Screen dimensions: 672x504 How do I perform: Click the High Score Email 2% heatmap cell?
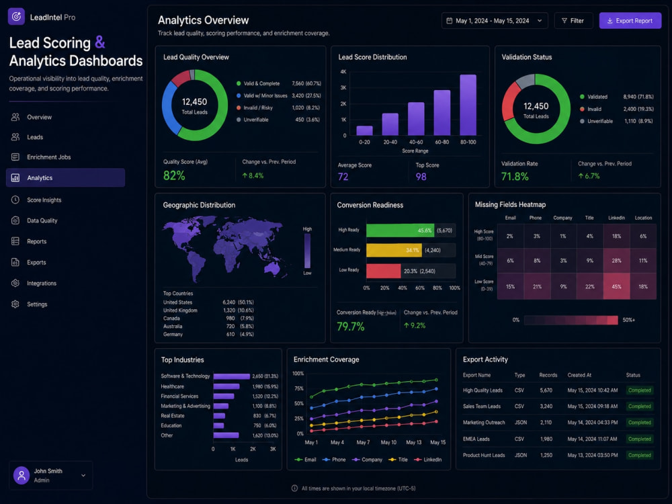click(x=510, y=236)
